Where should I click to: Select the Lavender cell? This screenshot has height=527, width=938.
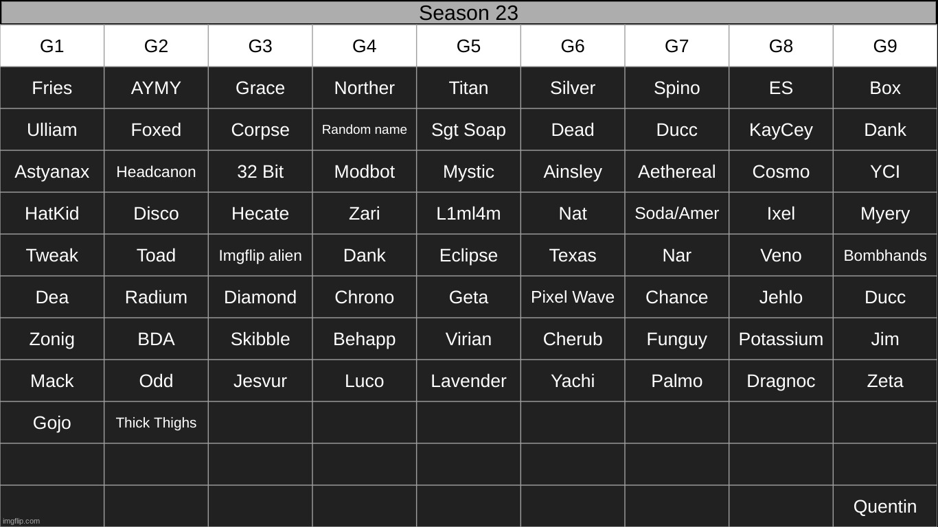pyautogui.click(x=468, y=381)
